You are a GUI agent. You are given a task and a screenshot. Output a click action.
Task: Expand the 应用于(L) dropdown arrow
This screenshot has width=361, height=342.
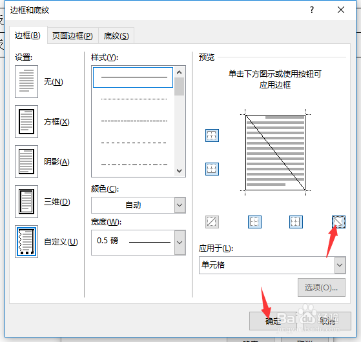pos(340,265)
